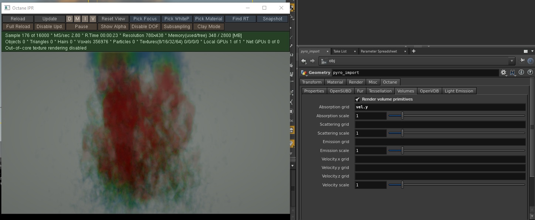This screenshot has height=220, width=535.
Task: Close the Take List tab
Action: click(355, 51)
